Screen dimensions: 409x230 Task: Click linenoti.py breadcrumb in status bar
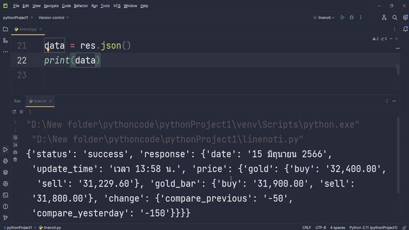click(50, 227)
